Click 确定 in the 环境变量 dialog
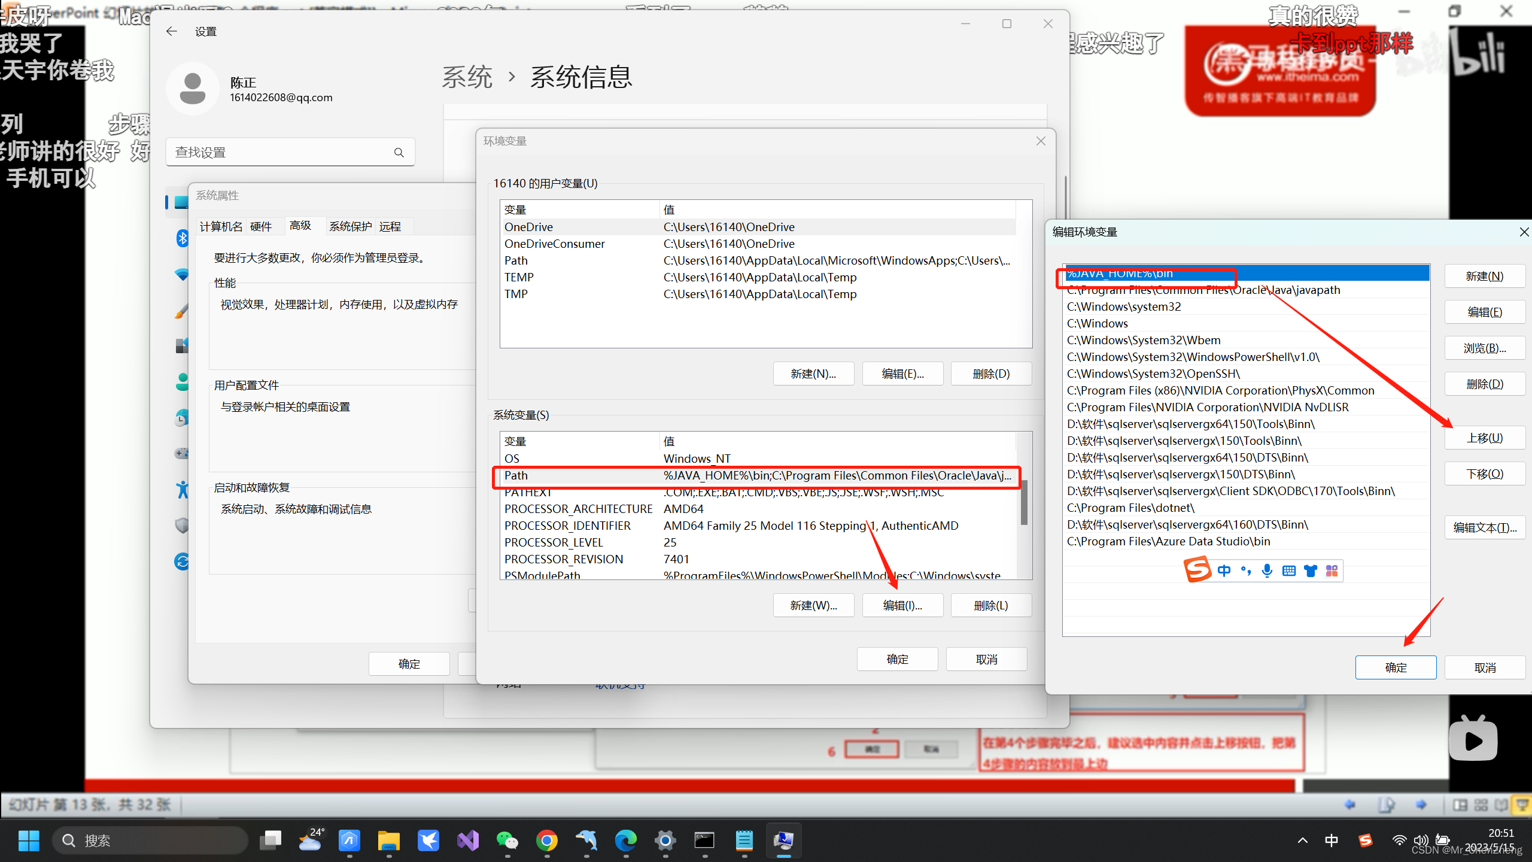This screenshot has height=862, width=1532. (897, 659)
